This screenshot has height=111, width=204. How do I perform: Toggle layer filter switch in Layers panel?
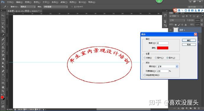(x=203, y=16)
